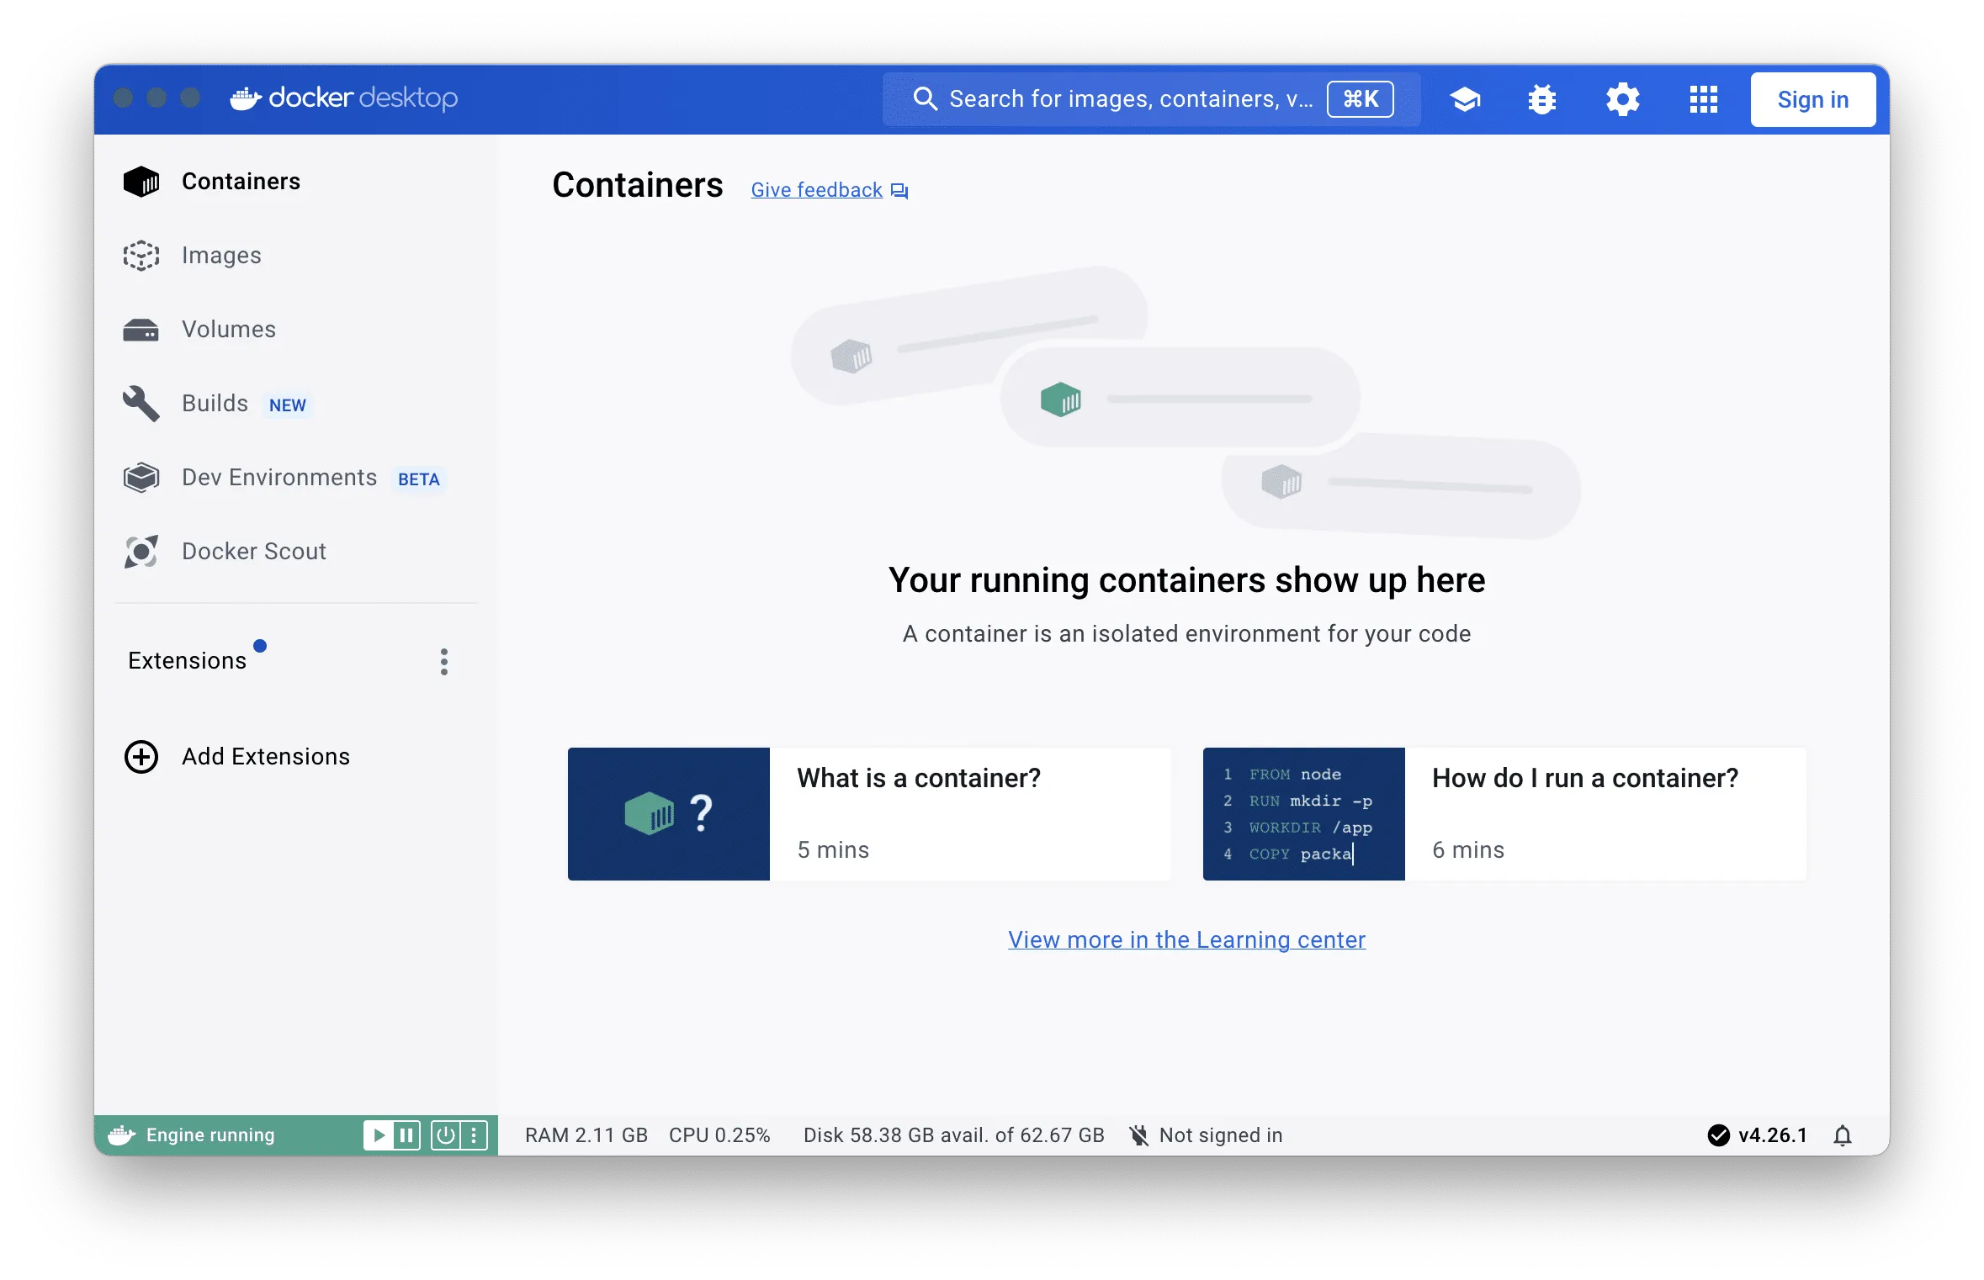Open the Troubleshoot bug icon
This screenshot has height=1280, width=1984.
(x=1541, y=99)
